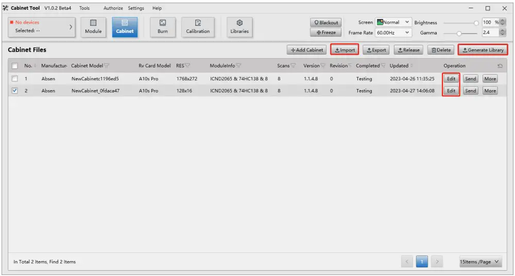Click Generate Library button
Screen dimensions: 515x276
tap(483, 50)
